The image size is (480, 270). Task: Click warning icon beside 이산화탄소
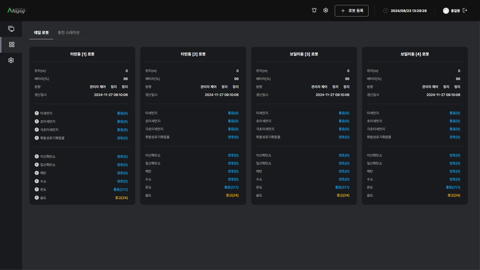tap(37, 156)
